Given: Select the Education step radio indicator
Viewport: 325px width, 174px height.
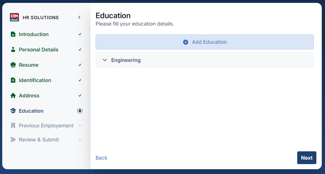Looking at the screenshot, I should [x=80, y=111].
